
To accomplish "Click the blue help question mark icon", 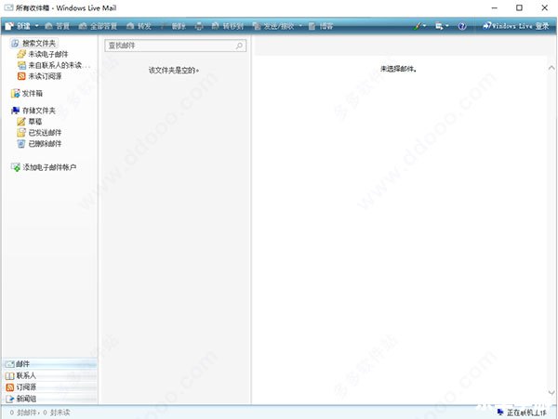I will (x=462, y=26).
